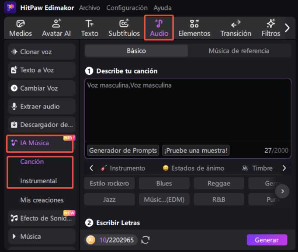The width and height of the screenshot is (298, 252).
Task: Click the Describe tu canción heading
Action: coord(127,71)
